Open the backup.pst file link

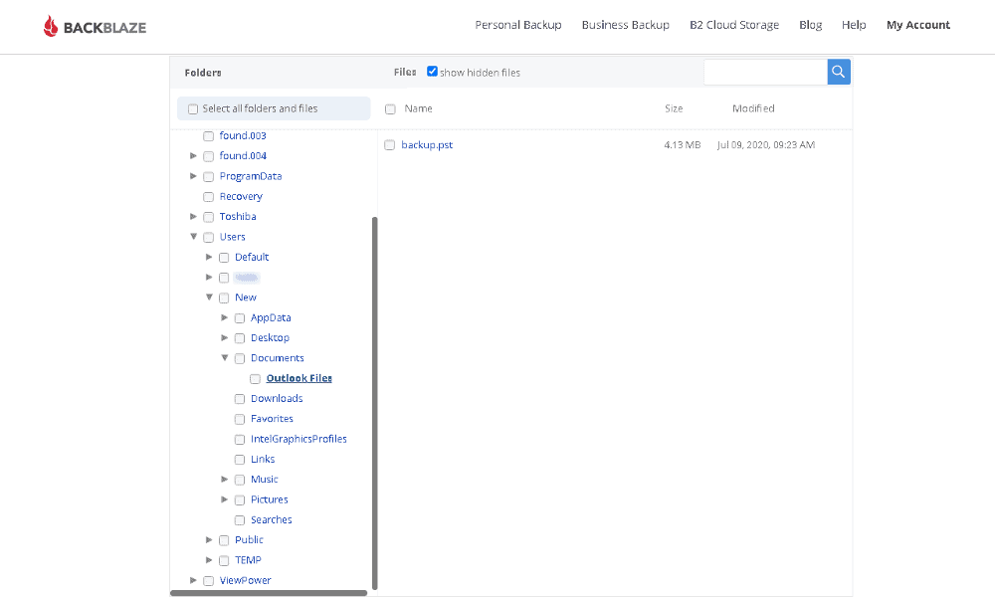427,144
